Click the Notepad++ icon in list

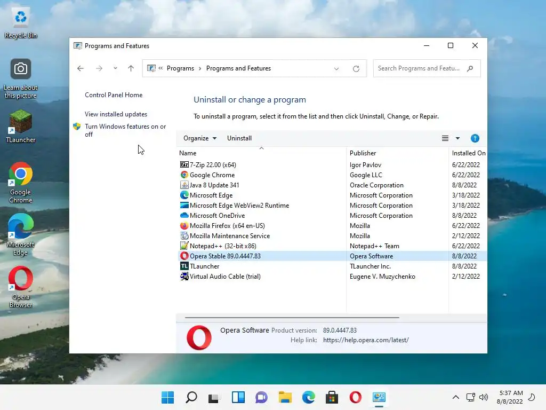click(184, 246)
